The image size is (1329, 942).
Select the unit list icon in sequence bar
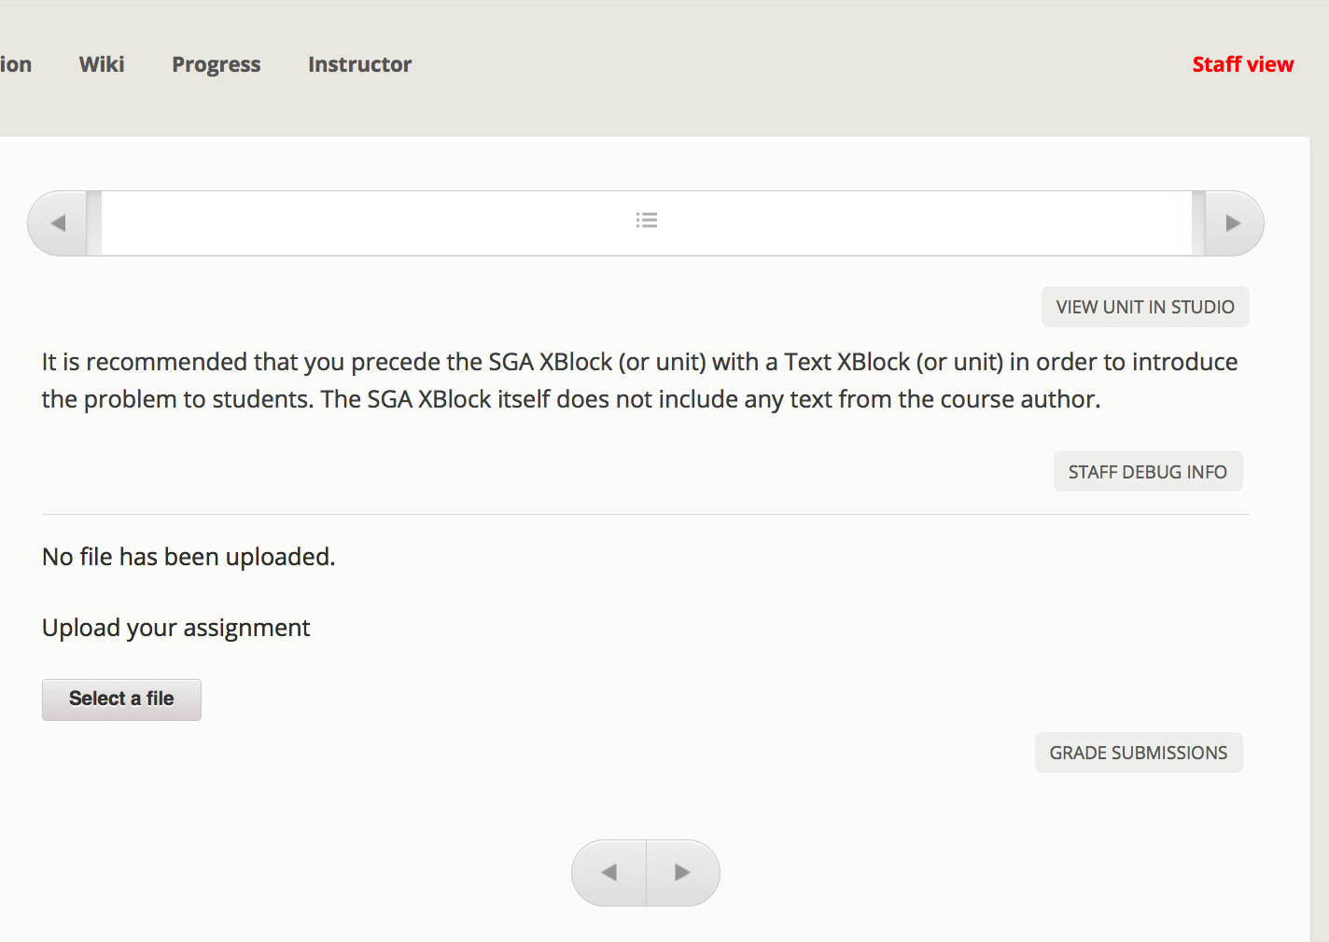pyautogui.click(x=647, y=221)
